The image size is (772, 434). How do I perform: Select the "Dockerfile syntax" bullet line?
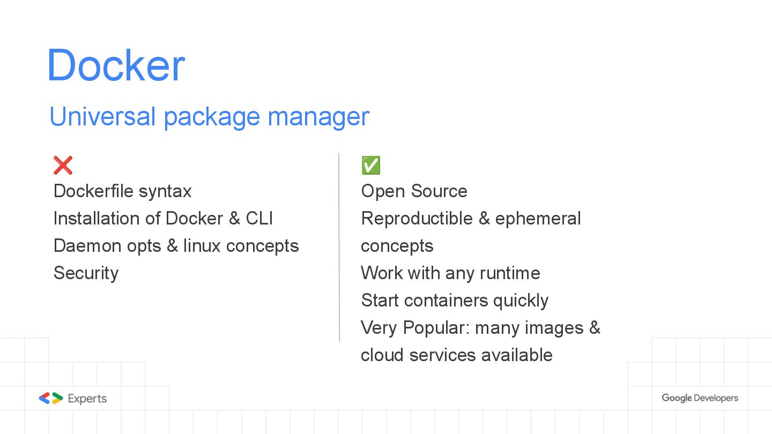122,191
